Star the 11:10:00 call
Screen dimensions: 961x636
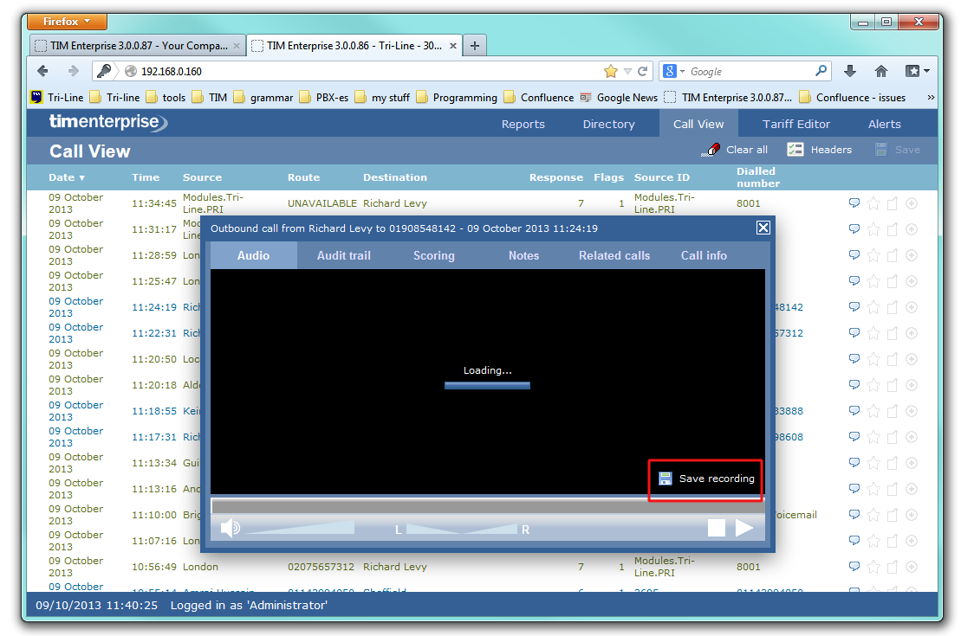click(873, 515)
